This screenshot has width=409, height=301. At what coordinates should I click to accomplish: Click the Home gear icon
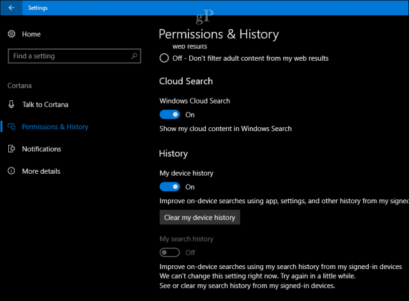tap(12, 34)
